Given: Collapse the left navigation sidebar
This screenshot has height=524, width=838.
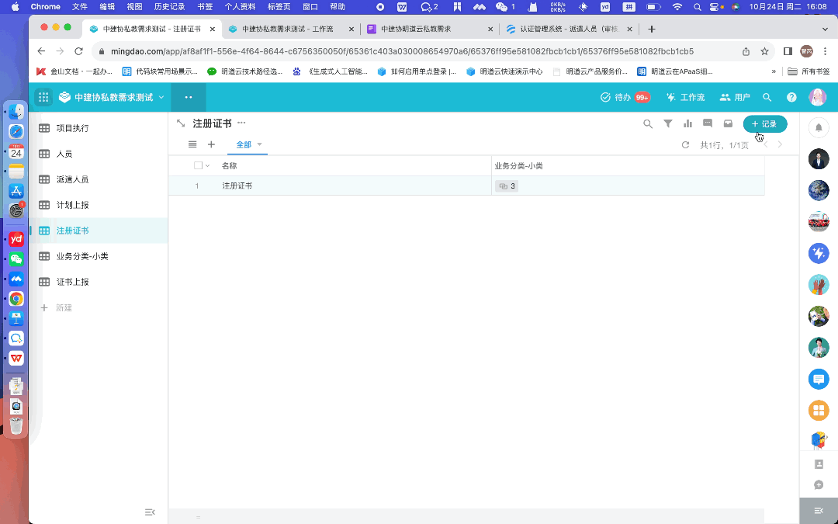Looking at the screenshot, I should (150, 512).
